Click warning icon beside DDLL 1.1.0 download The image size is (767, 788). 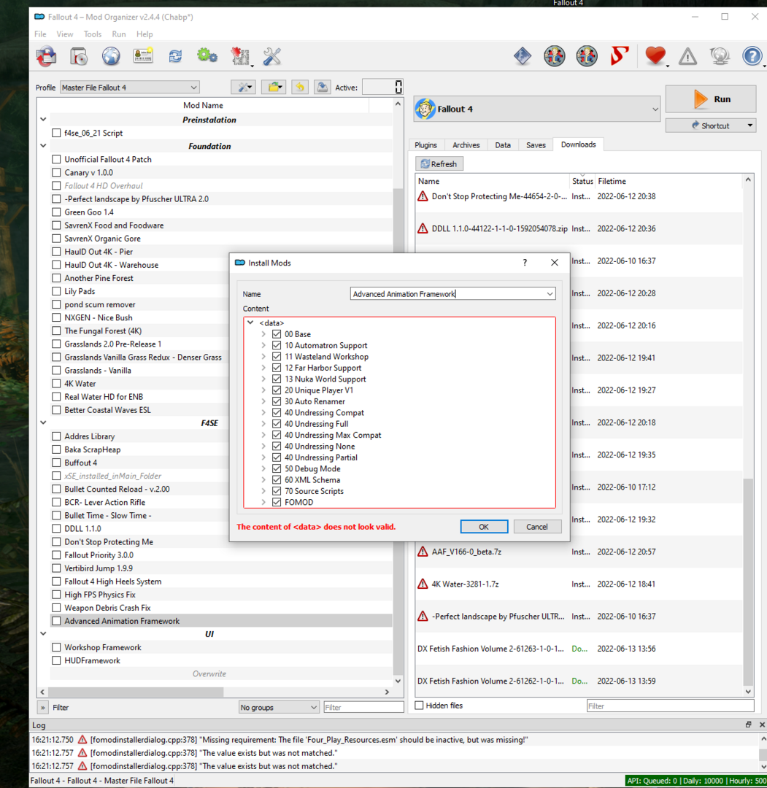[x=423, y=228]
